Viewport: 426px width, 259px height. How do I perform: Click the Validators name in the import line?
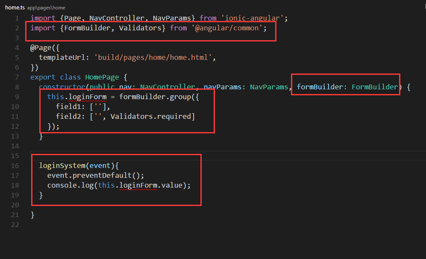pyautogui.click(x=140, y=28)
